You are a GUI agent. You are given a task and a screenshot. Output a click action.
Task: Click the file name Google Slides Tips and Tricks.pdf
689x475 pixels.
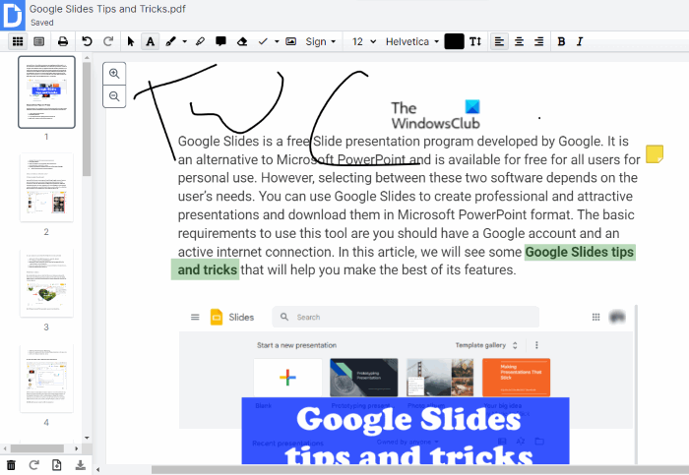click(x=107, y=9)
